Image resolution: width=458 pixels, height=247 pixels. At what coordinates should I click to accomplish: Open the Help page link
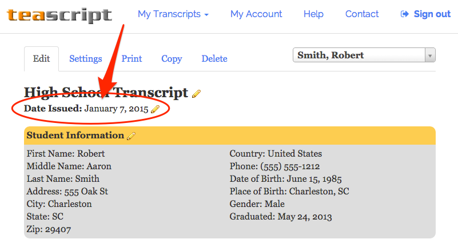(x=313, y=14)
